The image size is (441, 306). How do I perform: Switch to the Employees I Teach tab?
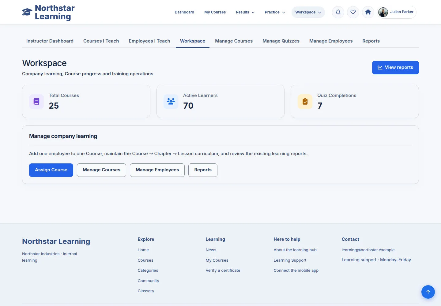(149, 41)
